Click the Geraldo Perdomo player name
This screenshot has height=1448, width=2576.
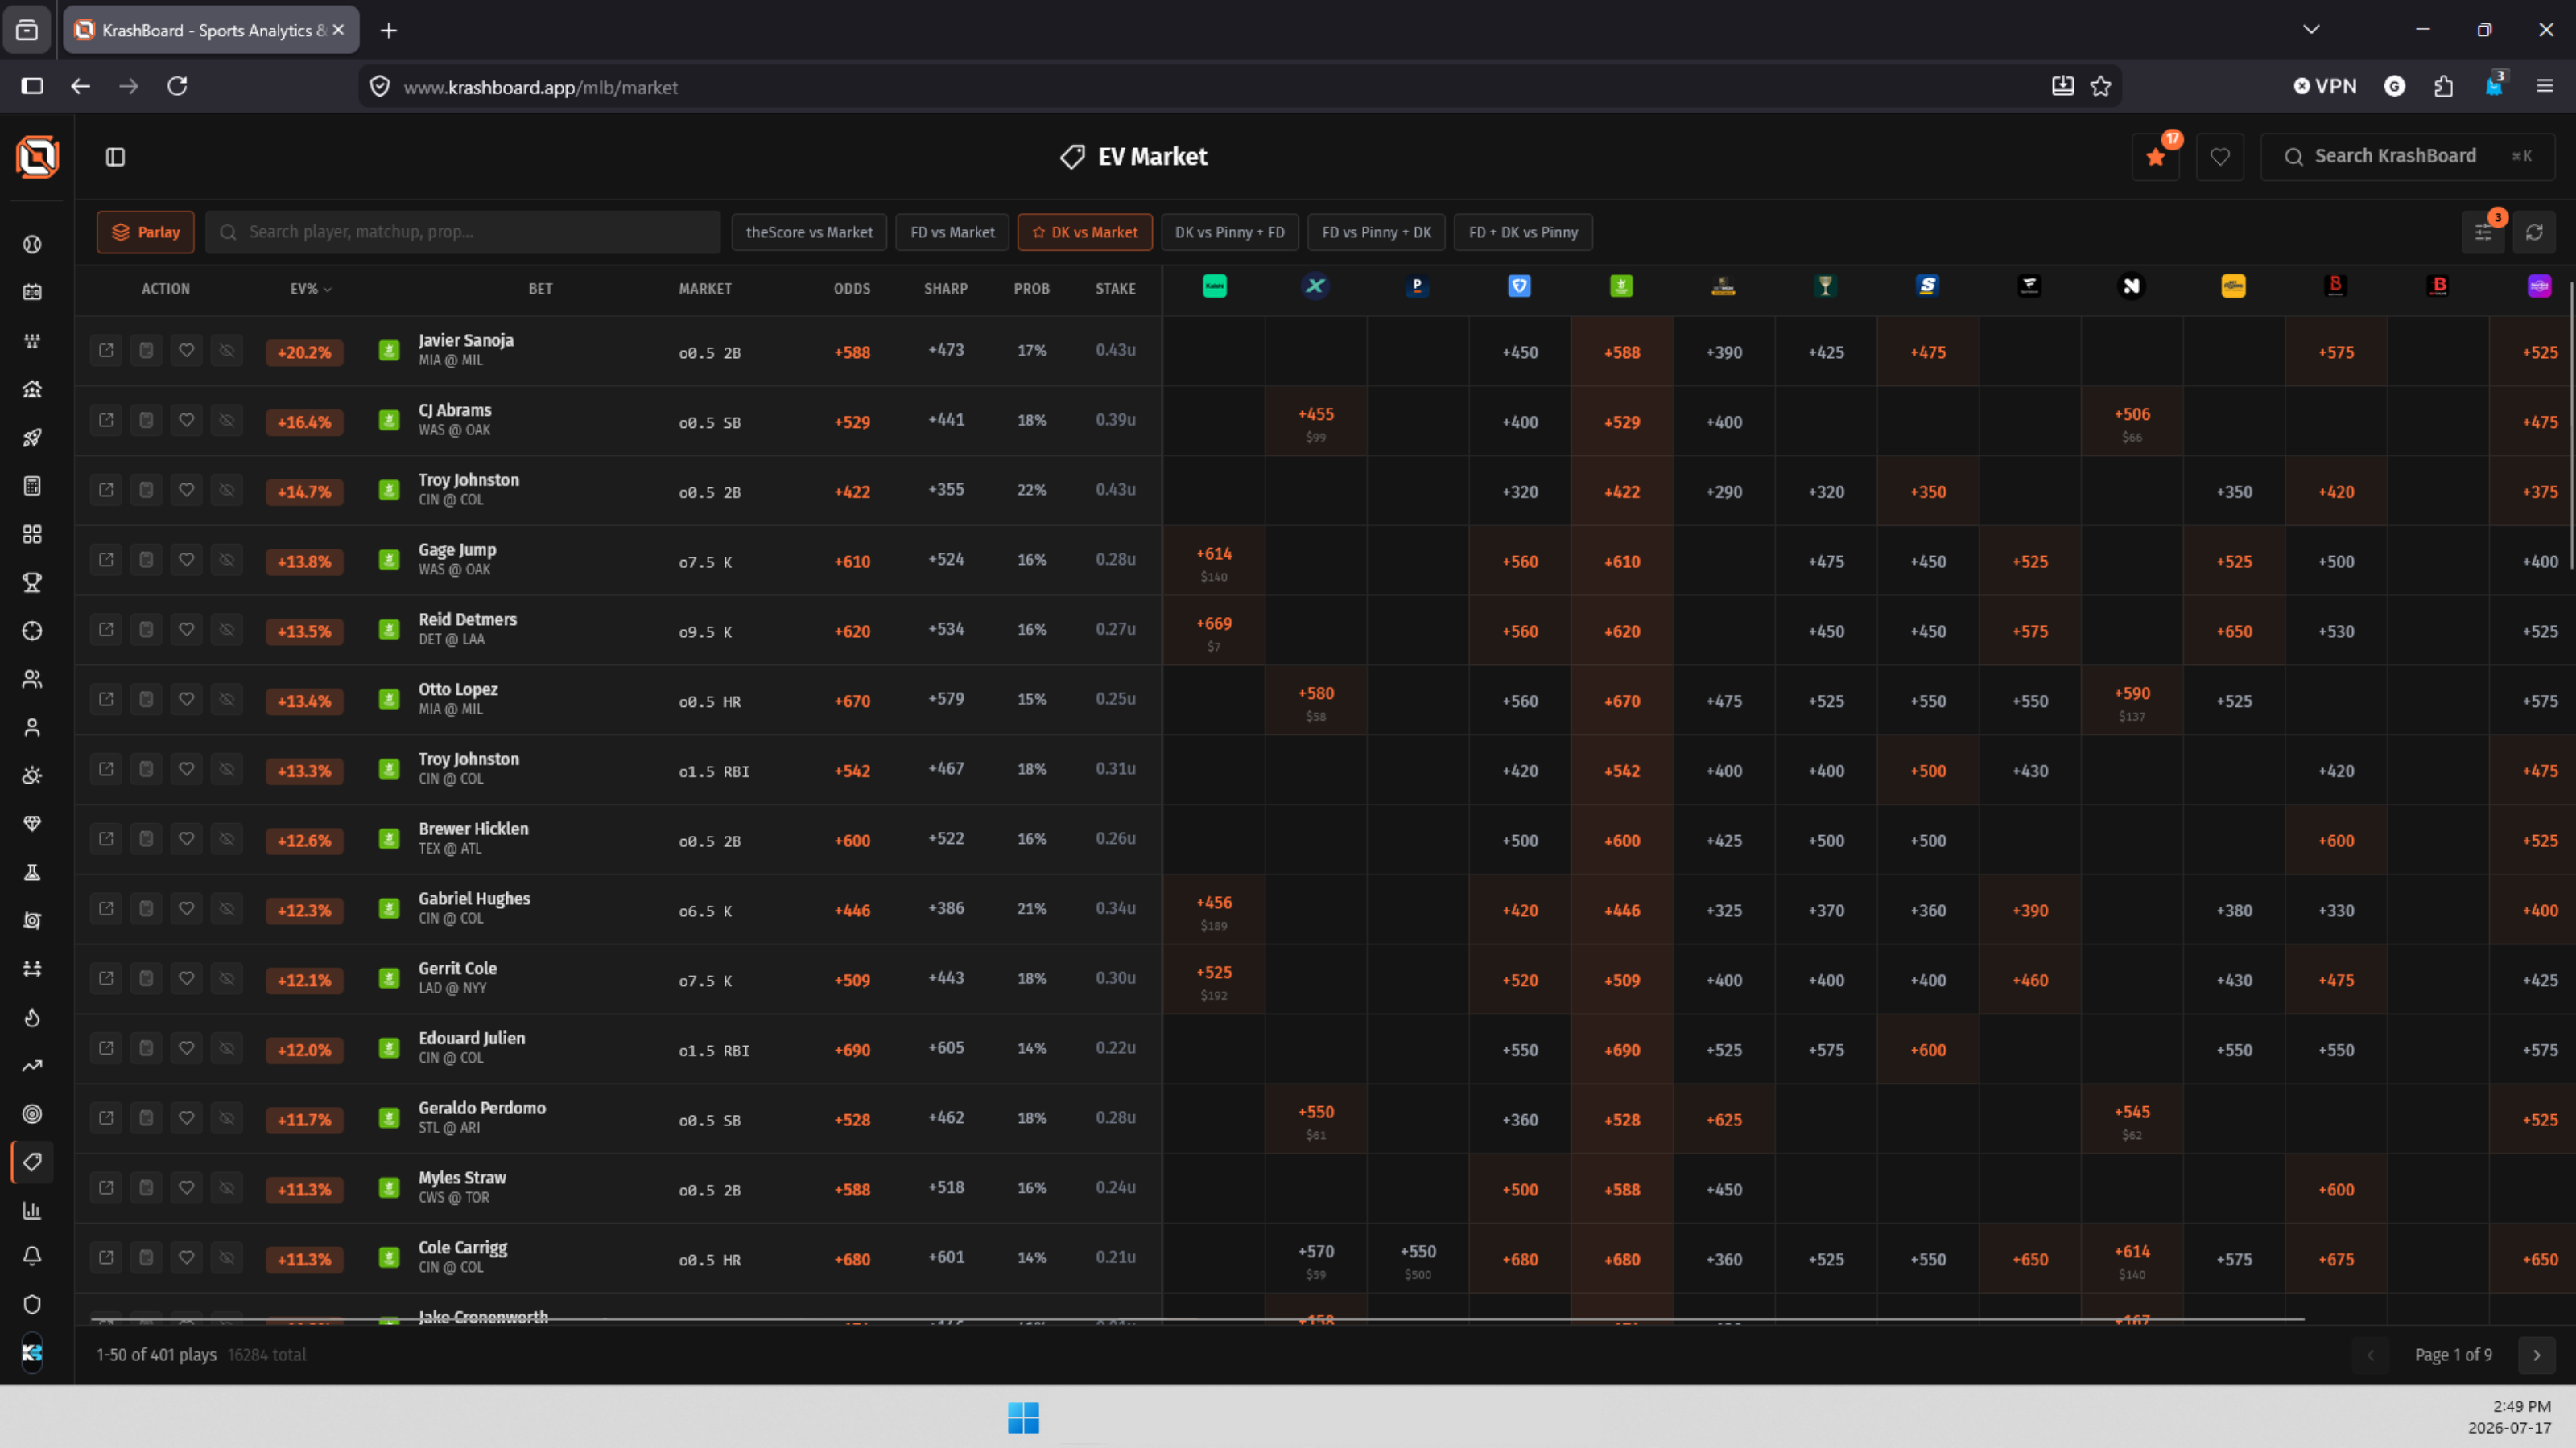(482, 1109)
